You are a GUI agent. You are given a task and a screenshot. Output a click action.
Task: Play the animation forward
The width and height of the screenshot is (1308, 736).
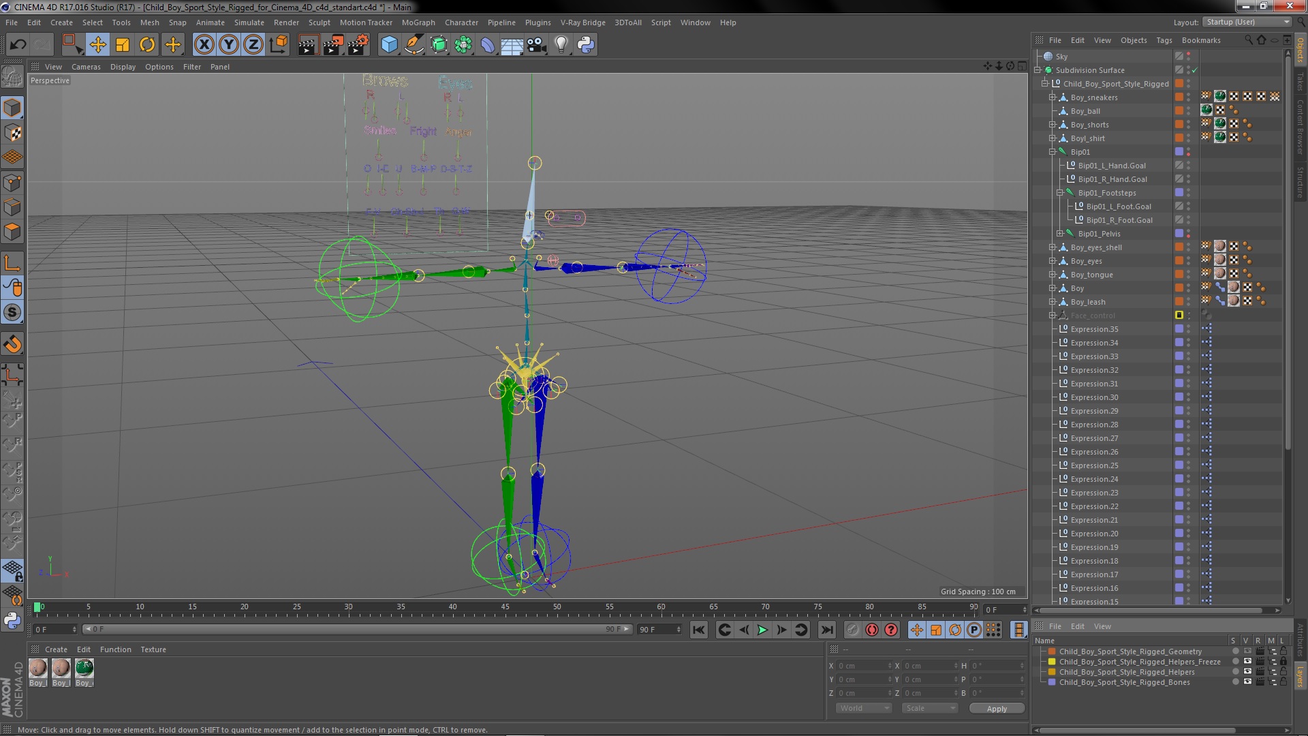tap(762, 630)
